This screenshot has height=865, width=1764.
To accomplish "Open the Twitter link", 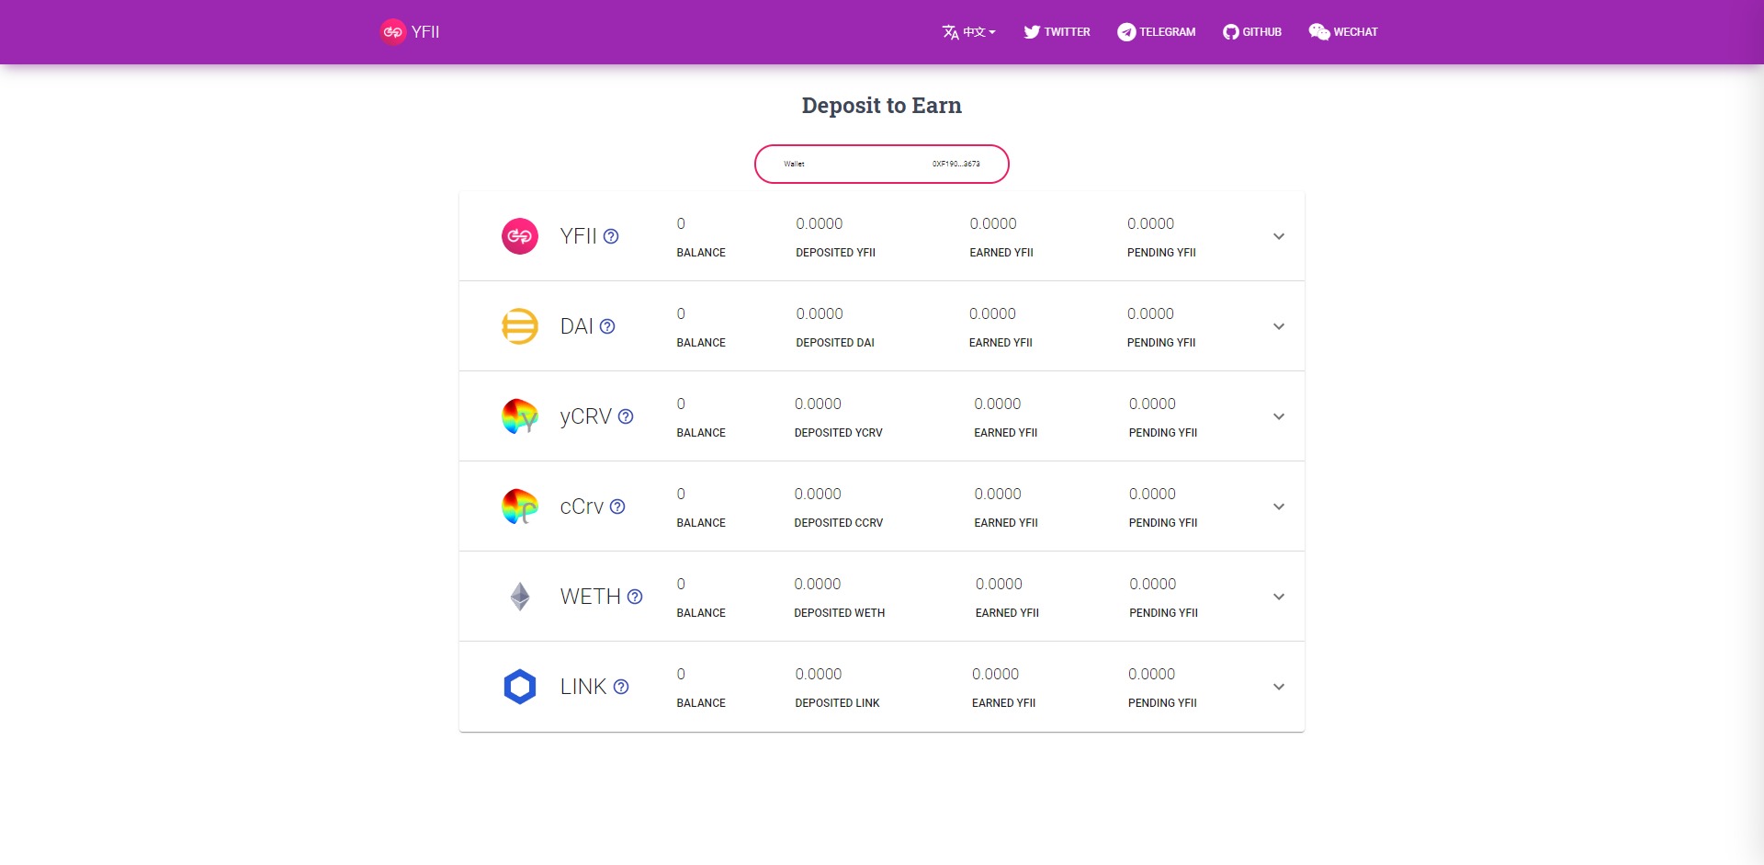I will coord(1057,32).
